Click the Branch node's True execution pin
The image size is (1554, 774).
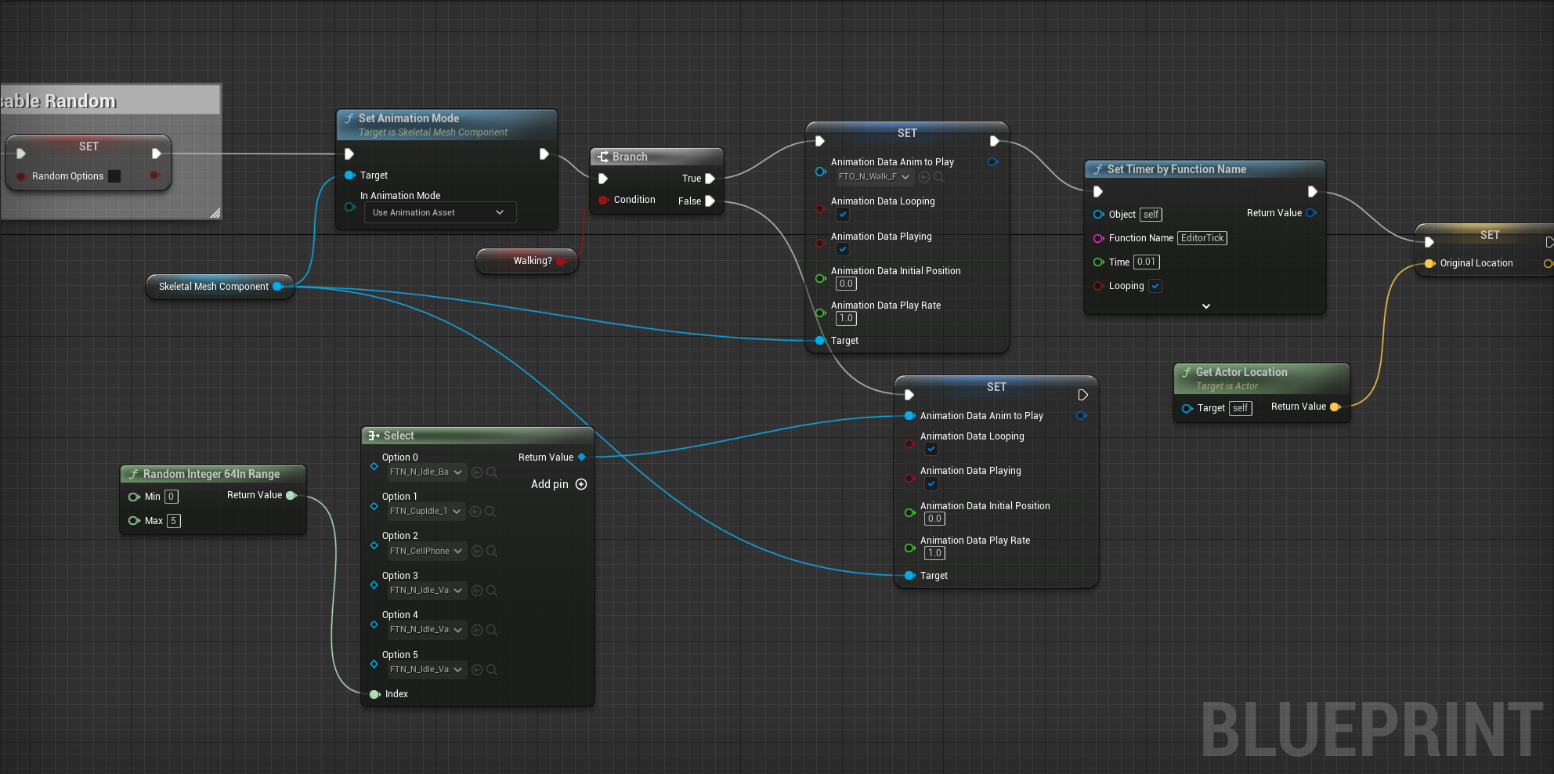[710, 179]
